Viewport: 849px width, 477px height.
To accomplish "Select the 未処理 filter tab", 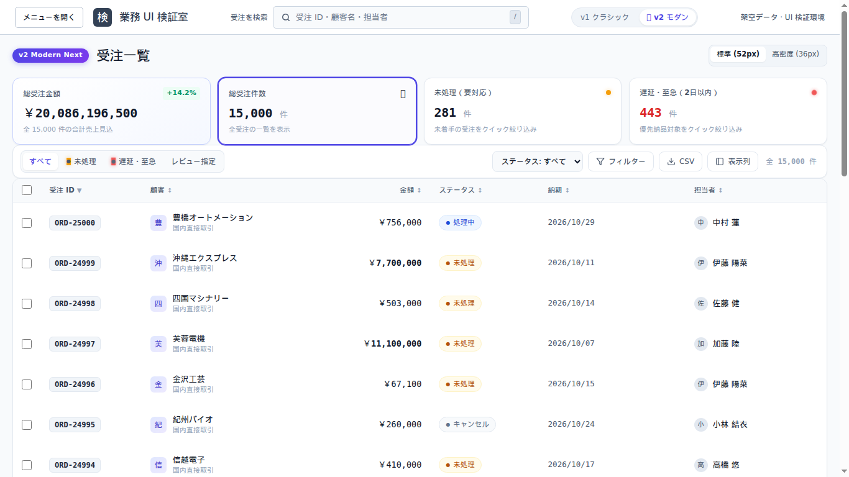I will click(81, 161).
